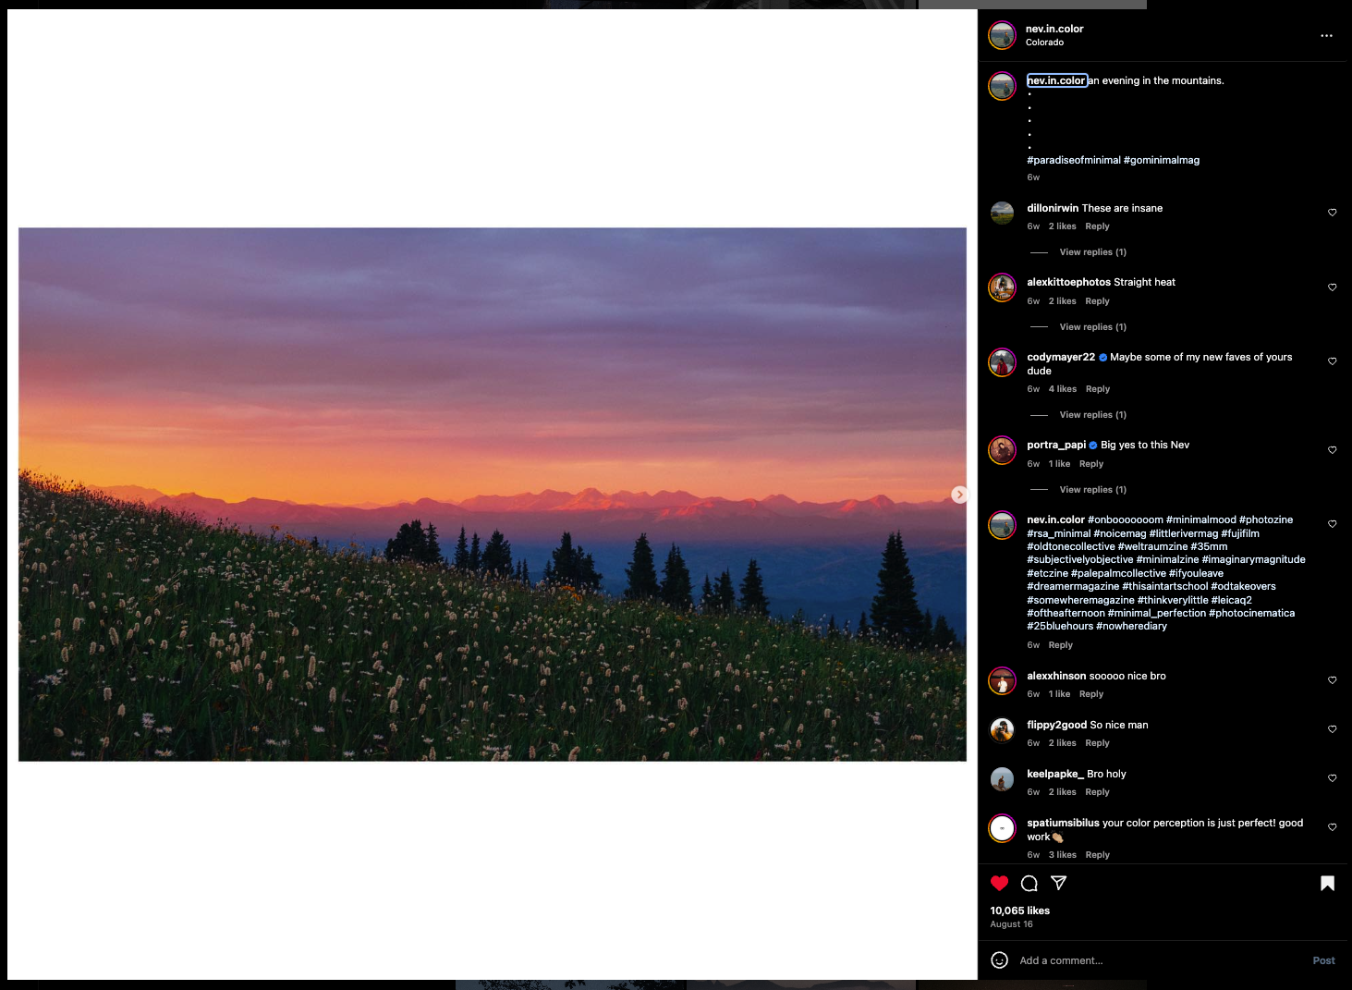Open keelpapke_ username link
This screenshot has width=1352, height=990.
tap(1054, 774)
